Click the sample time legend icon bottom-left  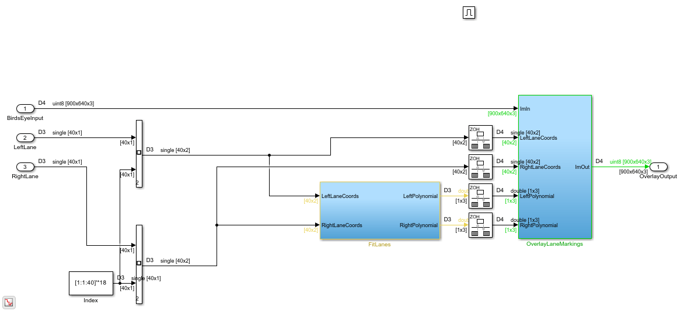point(9,302)
